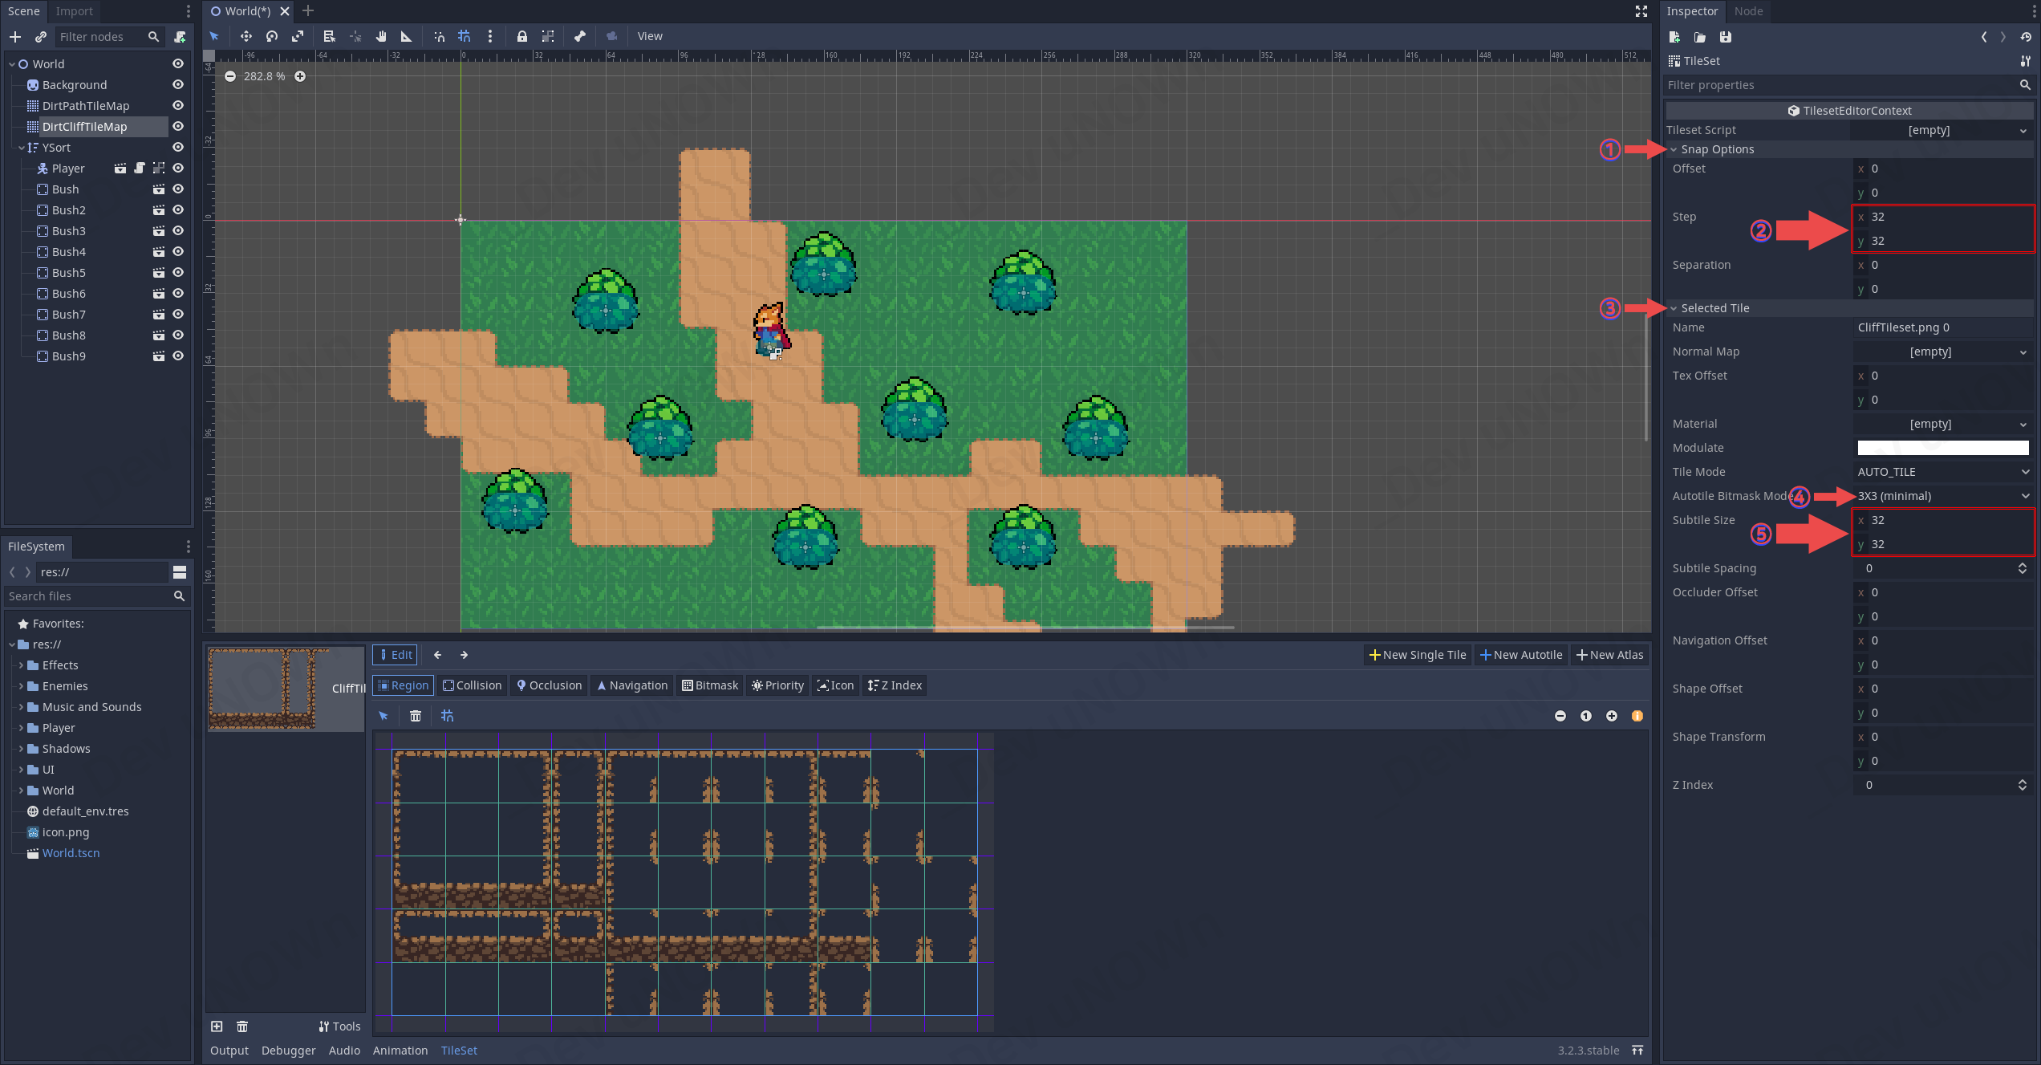Open the Tile Mode AUTO_TILE dropdown

click(1942, 472)
